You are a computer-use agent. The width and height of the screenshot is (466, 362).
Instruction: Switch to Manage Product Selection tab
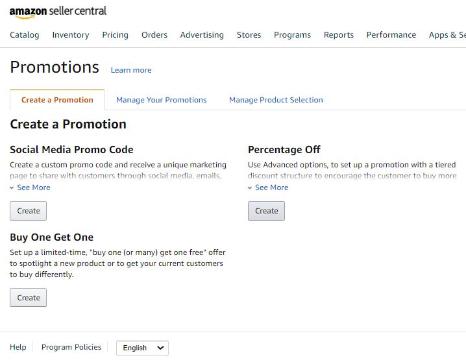(x=276, y=100)
